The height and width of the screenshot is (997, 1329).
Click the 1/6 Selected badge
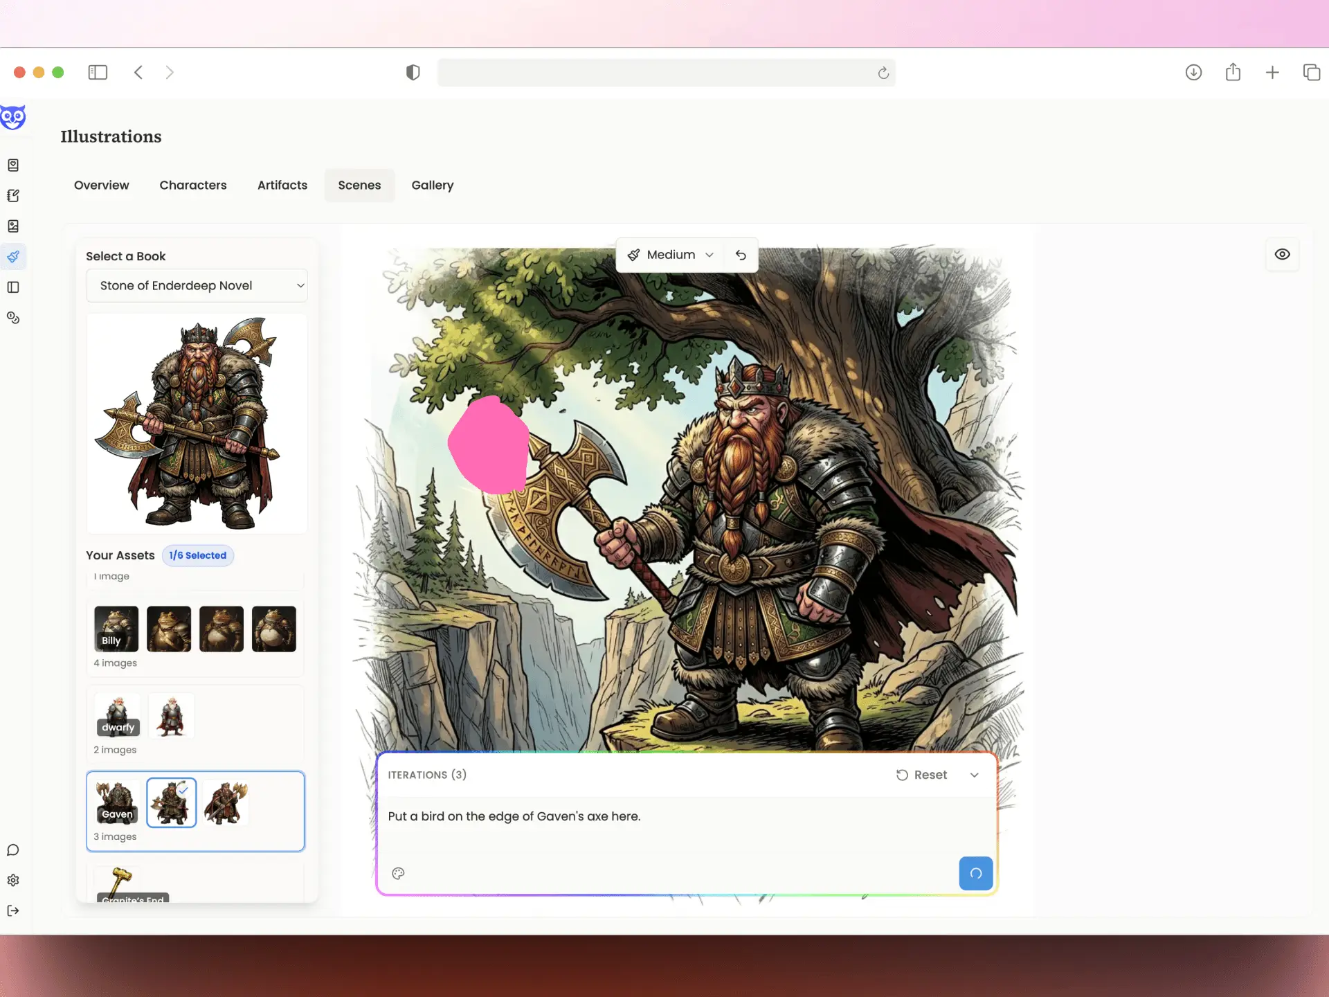click(x=197, y=555)
